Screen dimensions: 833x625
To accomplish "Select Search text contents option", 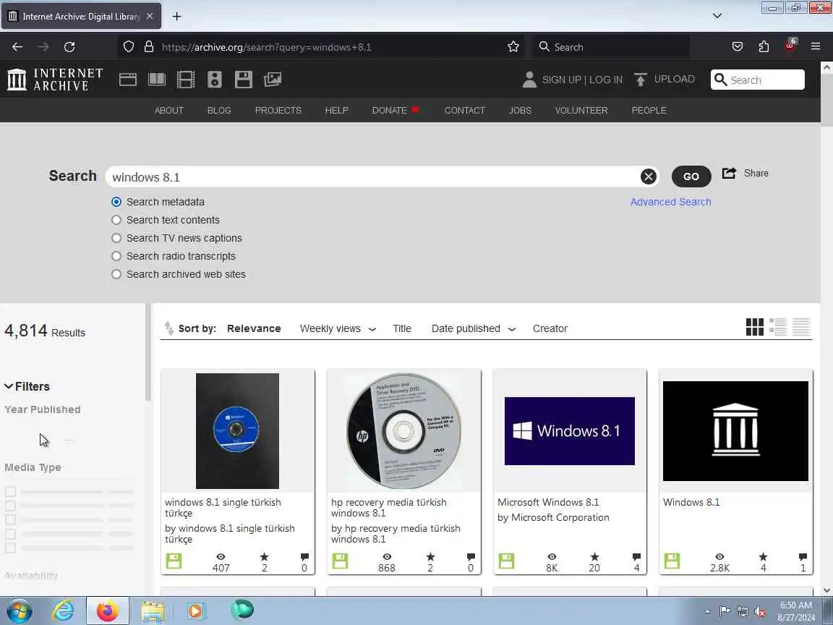I will [116, 220].
